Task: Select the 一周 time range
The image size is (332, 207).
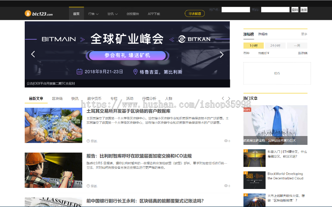Action: pyautogui.click(x=297, y=46)
